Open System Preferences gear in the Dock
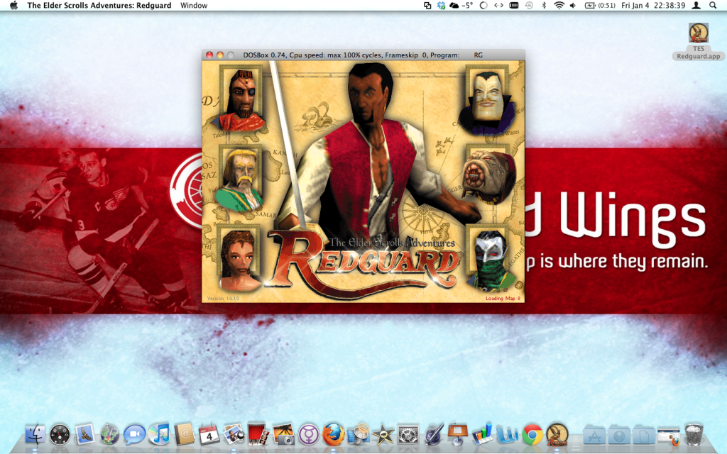The image size is (727, 454). tap(408, 435)
